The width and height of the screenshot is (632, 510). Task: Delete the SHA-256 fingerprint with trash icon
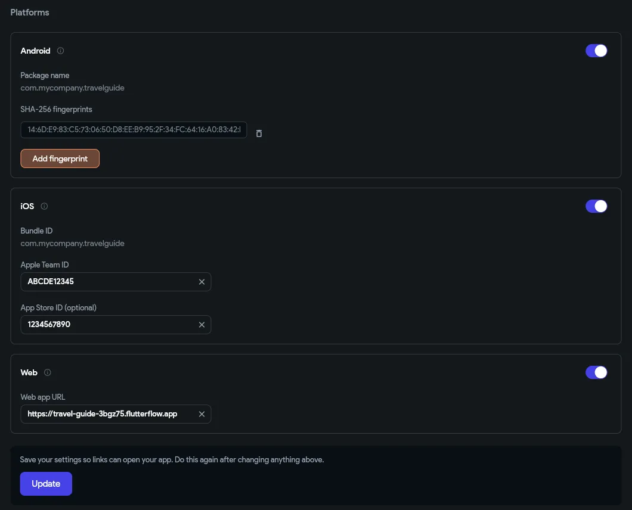coord(259,133)
